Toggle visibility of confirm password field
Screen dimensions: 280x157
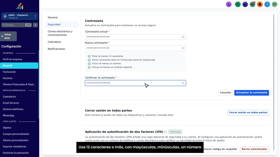click(x=183, y=83)
